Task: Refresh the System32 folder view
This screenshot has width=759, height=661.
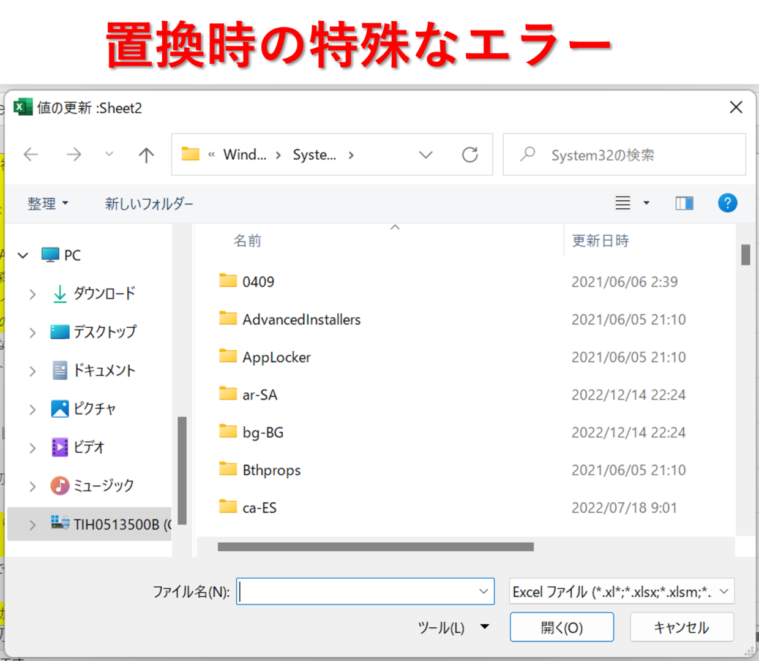Action: (470, 154)
